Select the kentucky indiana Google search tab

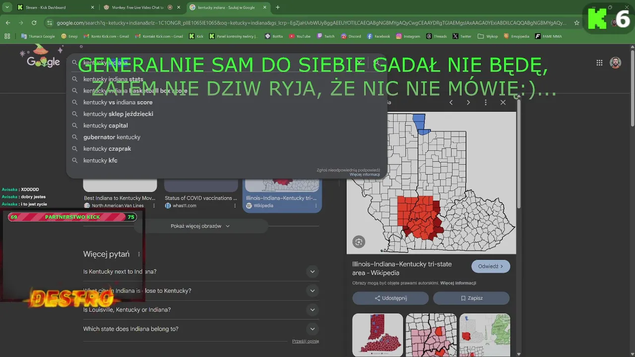tap(228, 7)
